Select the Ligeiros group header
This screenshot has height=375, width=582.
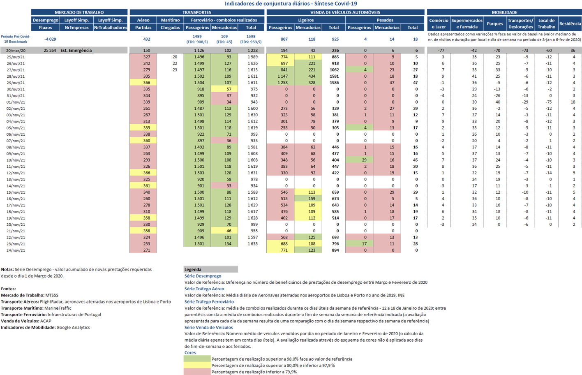(x=306, y=20)
